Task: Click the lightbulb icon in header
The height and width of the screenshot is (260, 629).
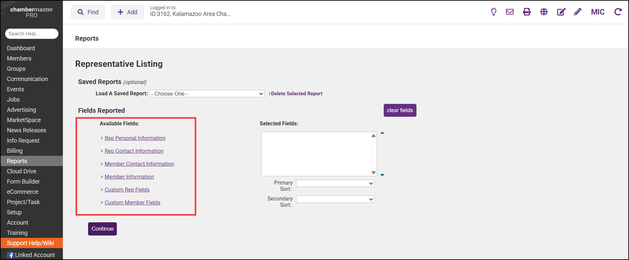Action: pos(493,12)
